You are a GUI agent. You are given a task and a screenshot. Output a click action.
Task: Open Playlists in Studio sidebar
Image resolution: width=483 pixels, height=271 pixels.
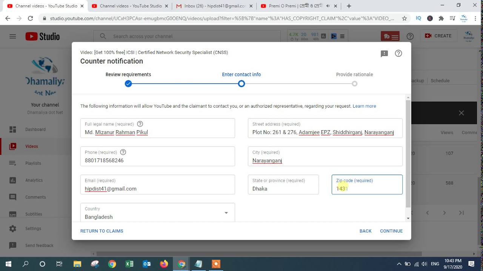coord(36,163)
